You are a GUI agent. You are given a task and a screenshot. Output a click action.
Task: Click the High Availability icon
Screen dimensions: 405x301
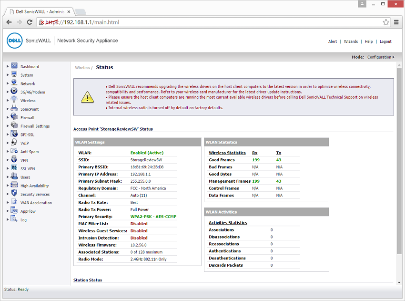(x=14, y=185)
